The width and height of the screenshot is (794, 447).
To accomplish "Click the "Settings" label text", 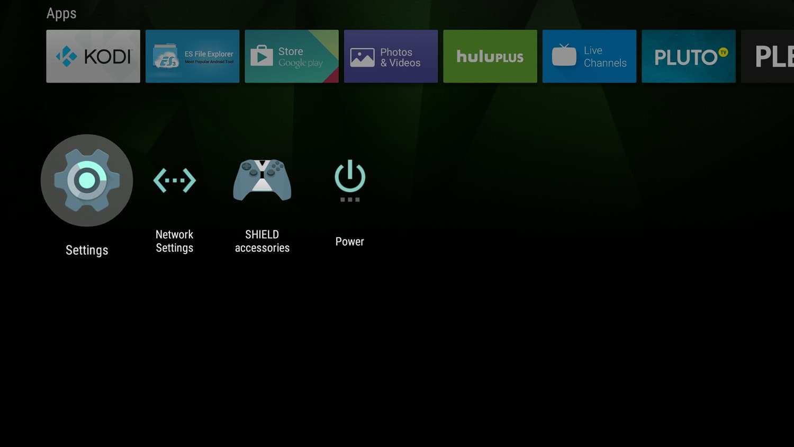I will tap(87, 250).
